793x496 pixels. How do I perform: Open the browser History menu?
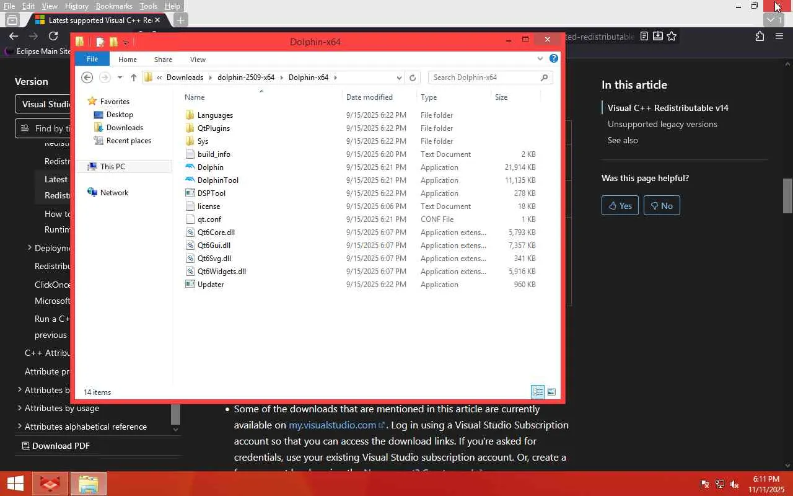[77, 6]
